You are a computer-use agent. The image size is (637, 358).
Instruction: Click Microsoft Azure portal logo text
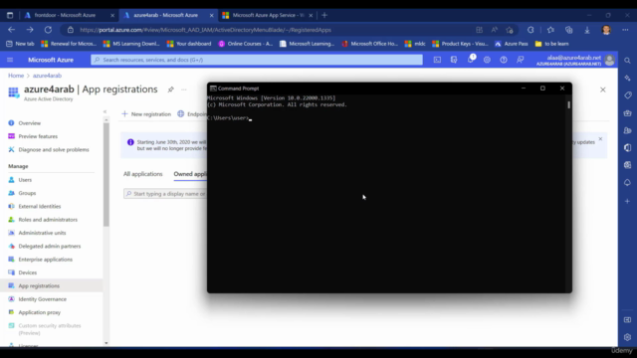[x=51, y=60]
